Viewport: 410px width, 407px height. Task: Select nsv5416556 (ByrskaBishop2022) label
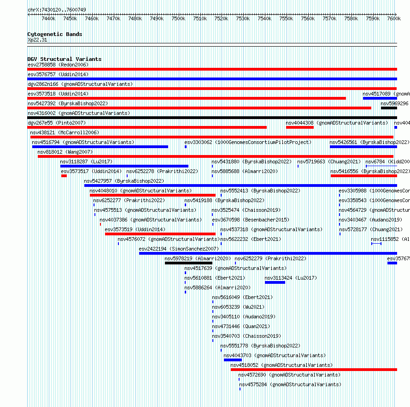[x=370, y=171]
